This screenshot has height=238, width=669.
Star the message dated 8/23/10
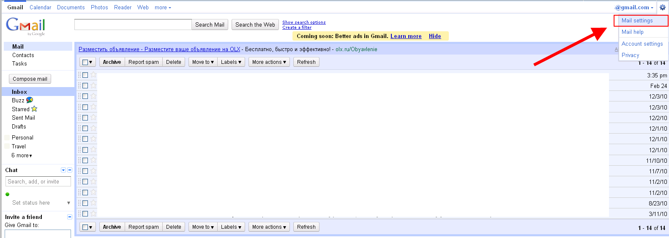93,203
